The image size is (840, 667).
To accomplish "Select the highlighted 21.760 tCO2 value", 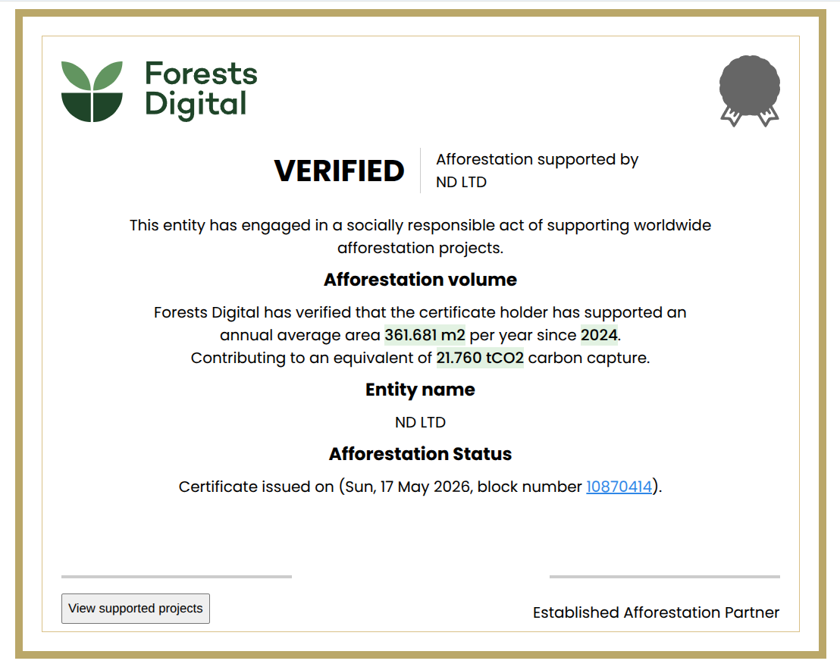I will tap(480, 358).
